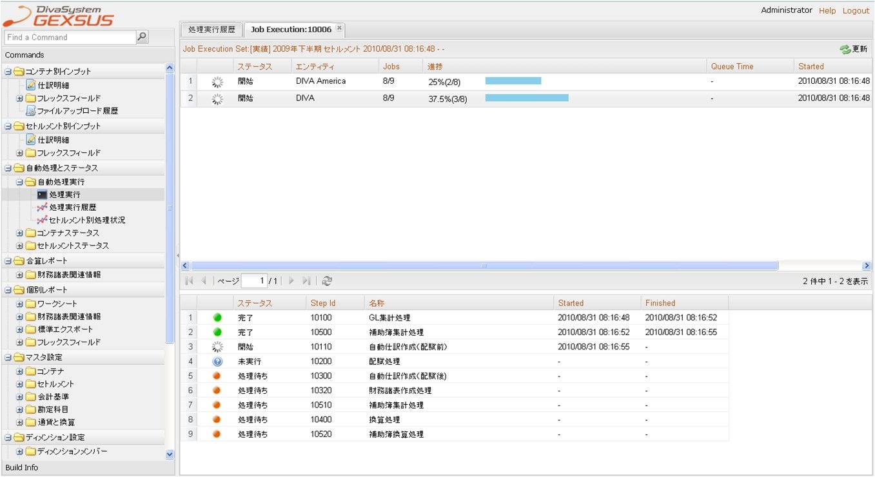Screen dimensions: 875x477
Task: Click the green refresh icon next to 更新
Action: 845,49
